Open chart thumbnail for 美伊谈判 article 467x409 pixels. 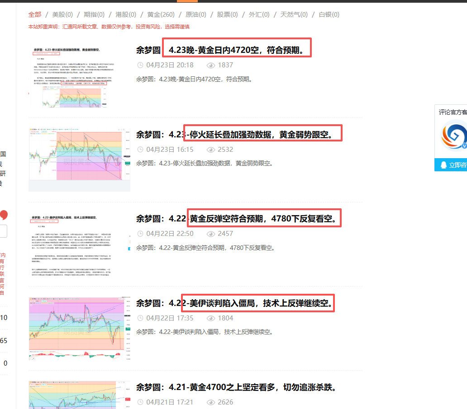click(x=80, y=329)
